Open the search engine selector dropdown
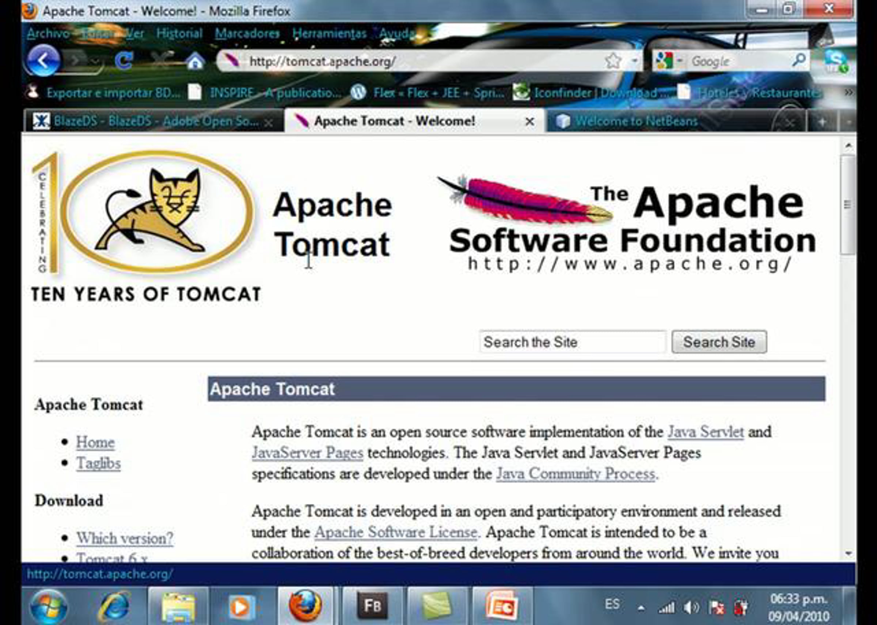This screenshot has width=877, height=625. click(x=680, y=60)
